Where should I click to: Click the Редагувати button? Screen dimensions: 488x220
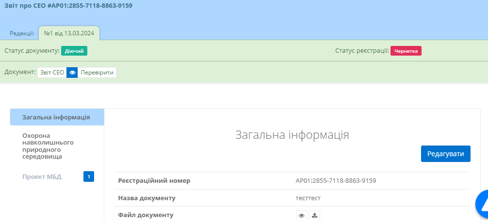(x=445, y=154)
